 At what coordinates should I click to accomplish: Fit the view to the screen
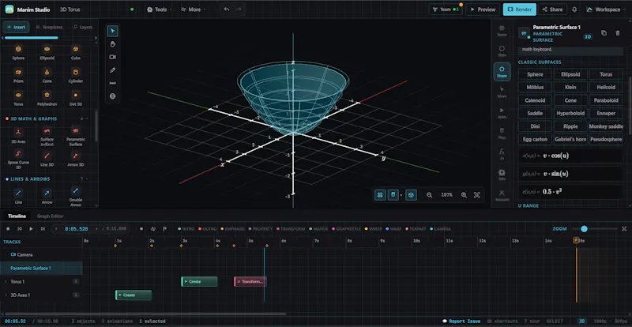pos(477,195)
